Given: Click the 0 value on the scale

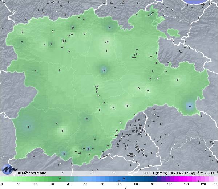Looking at the screenshot, I should 2,185.
